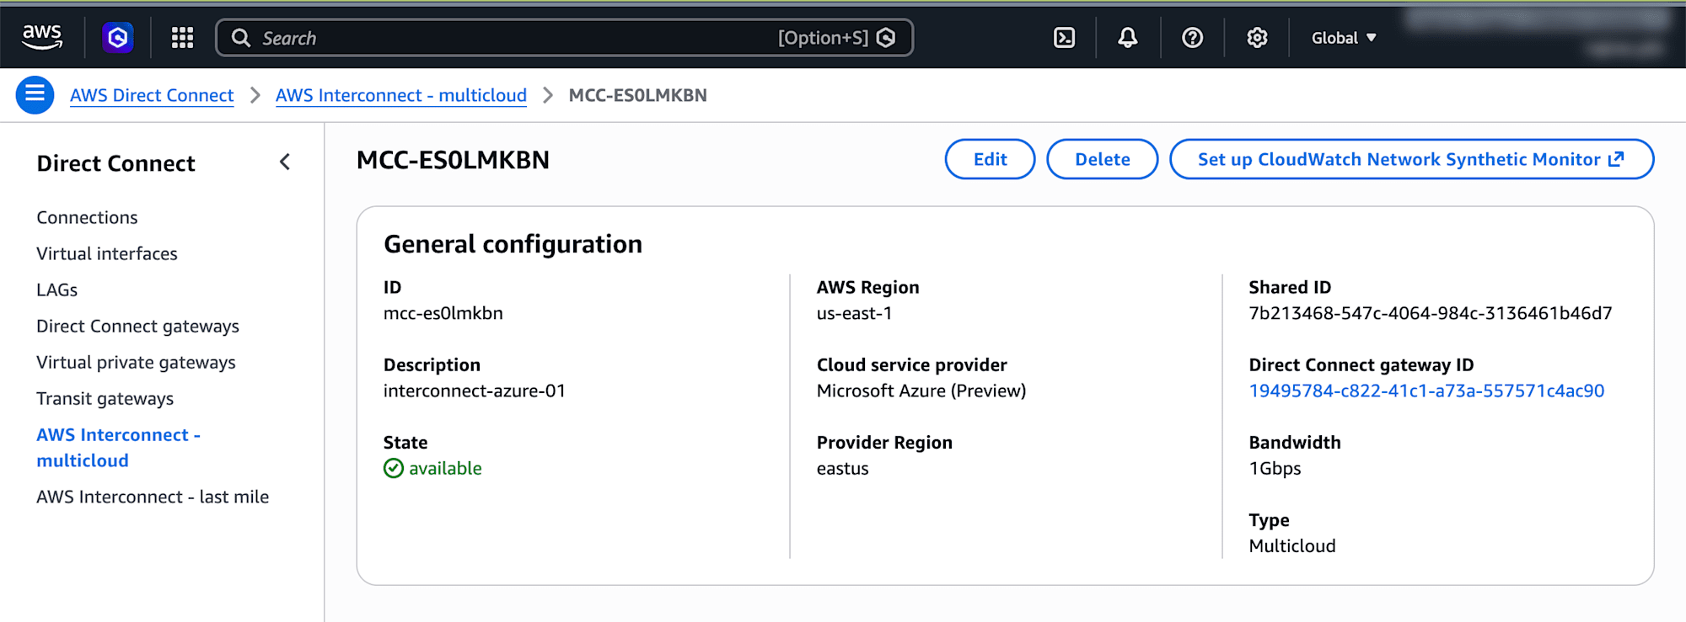The height and width of the screenshot is (622, 1686).
Task: Open the Direct Connect gateway ID link
Action: (1426, 391)
